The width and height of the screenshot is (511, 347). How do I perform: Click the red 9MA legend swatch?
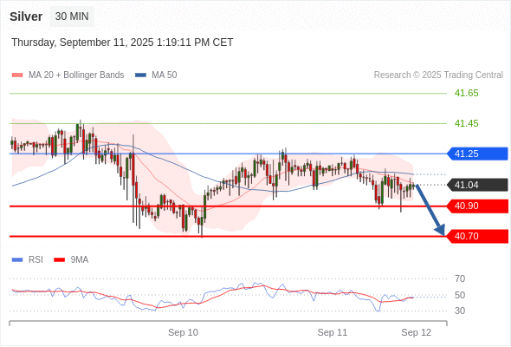[59, 260]
